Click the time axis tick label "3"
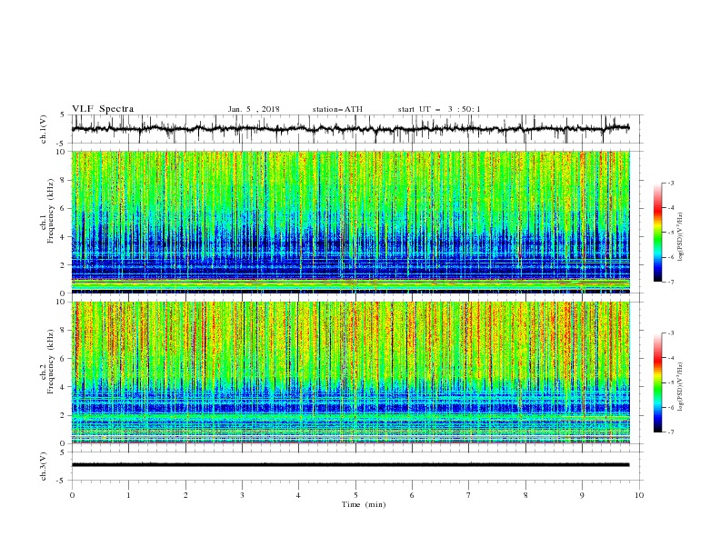 click(242, 495)
